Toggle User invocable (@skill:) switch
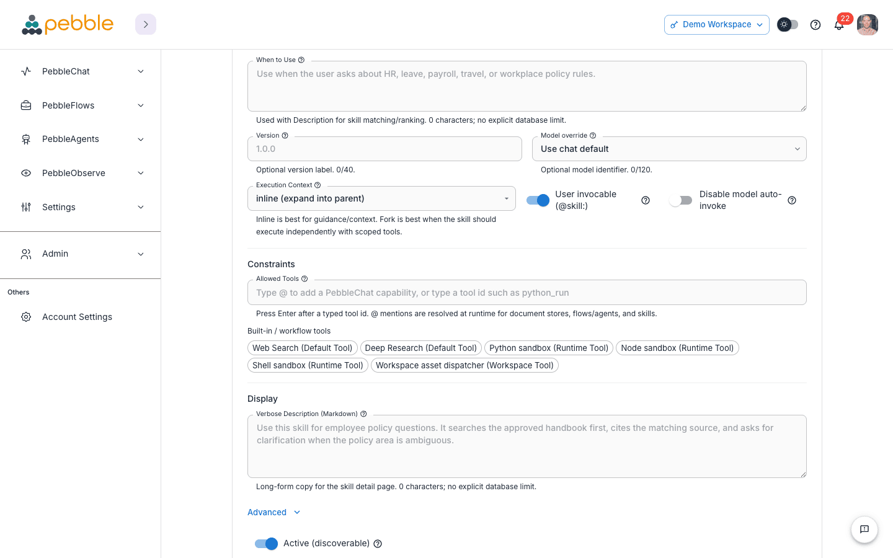The width and height of the screenshot is (893, 558). click(538, 200)
